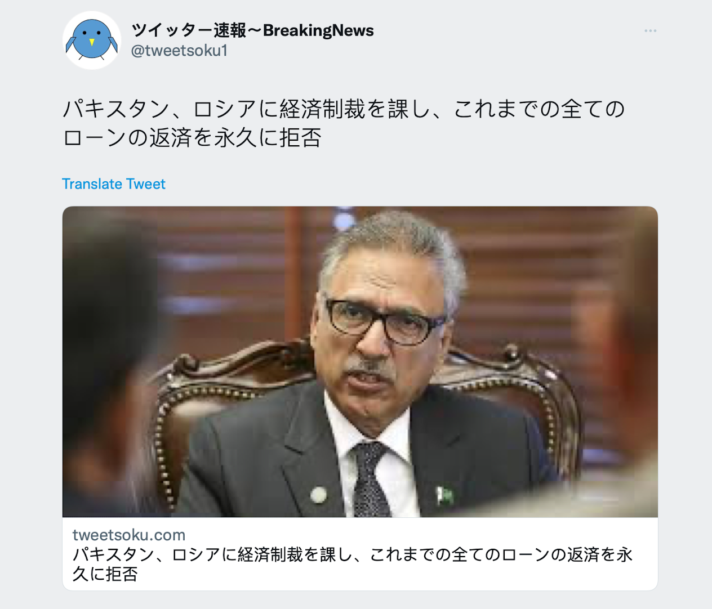Screen dimensions: 712x609
Task: Select the tweet line ローンの返済を永久に拒否
Action: (192, 137)
